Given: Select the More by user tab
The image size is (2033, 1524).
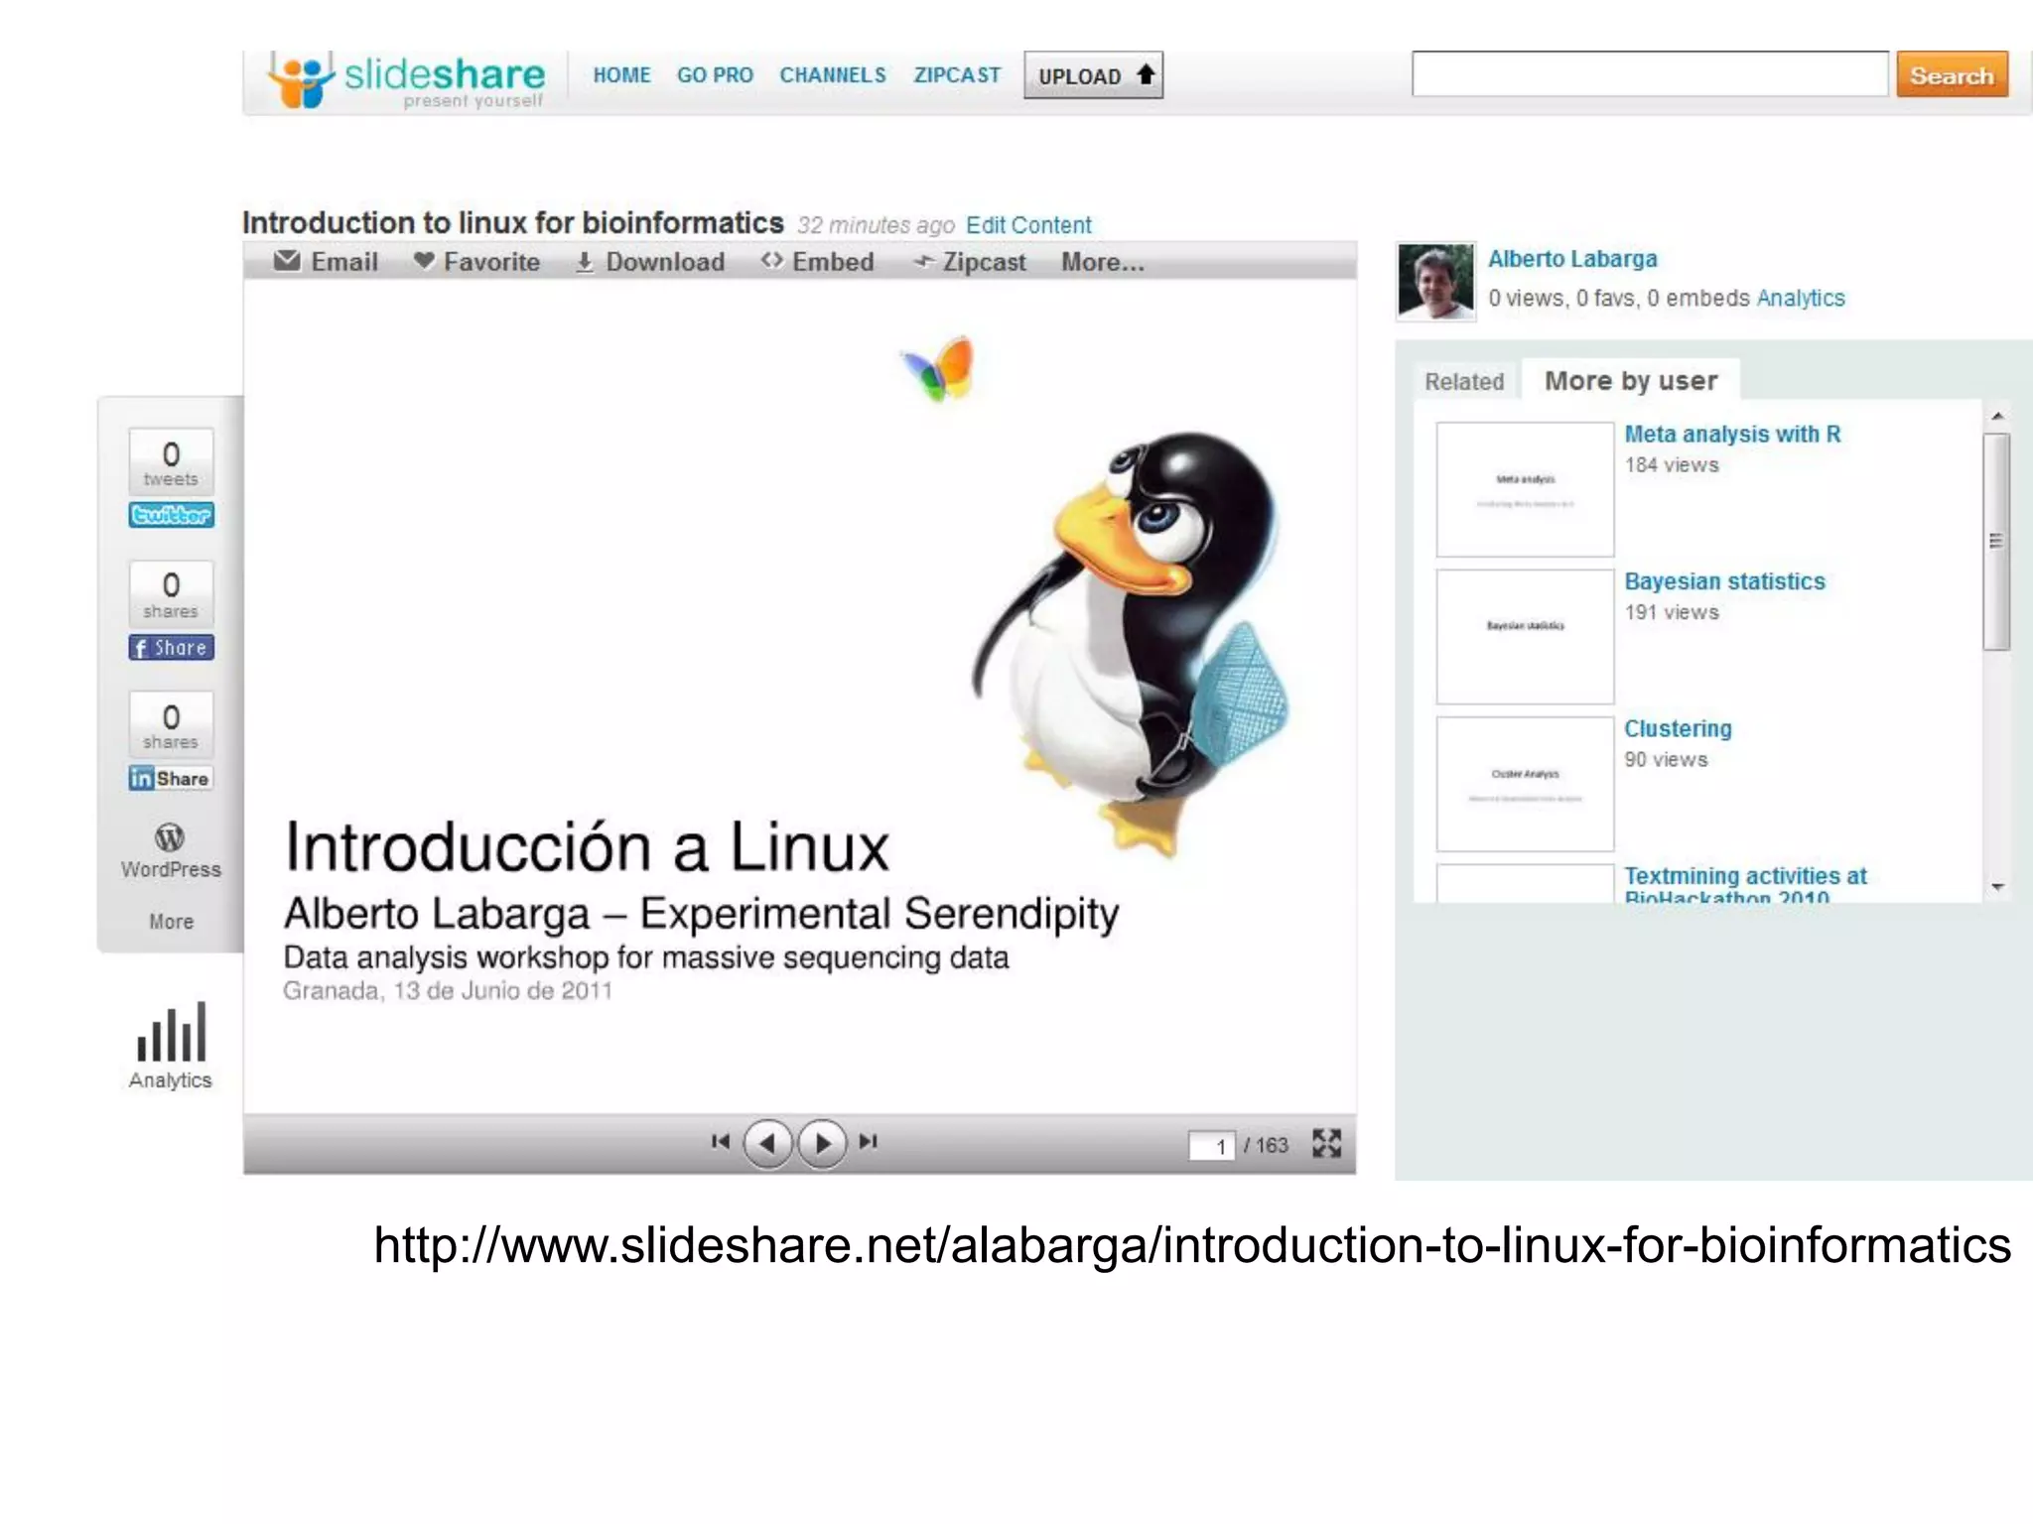Looking at the screenshot, I should tap(1631, 381).
